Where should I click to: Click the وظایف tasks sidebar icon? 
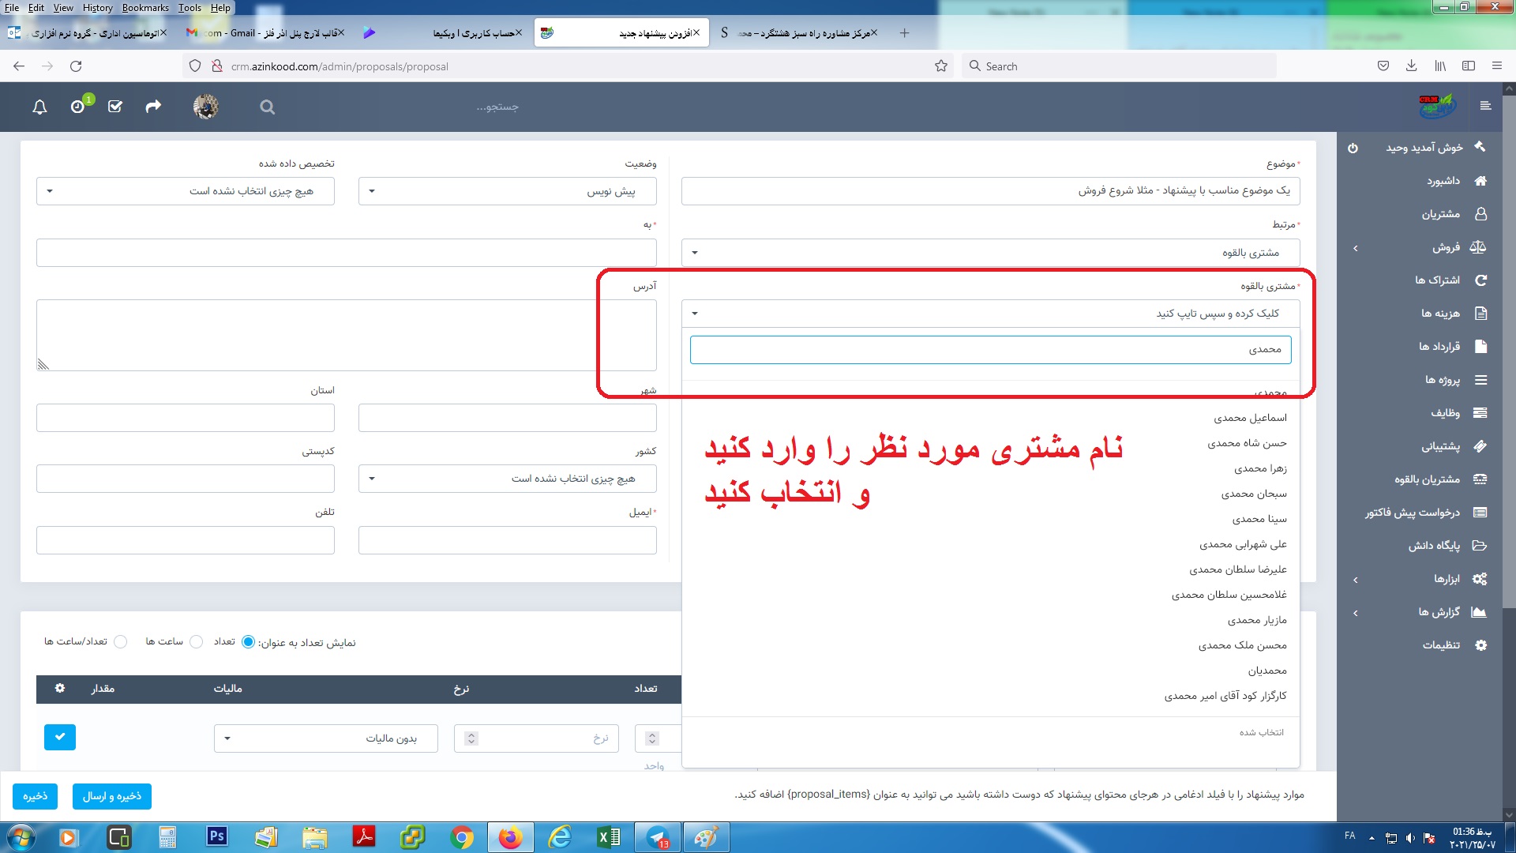tap(1480, 413)
